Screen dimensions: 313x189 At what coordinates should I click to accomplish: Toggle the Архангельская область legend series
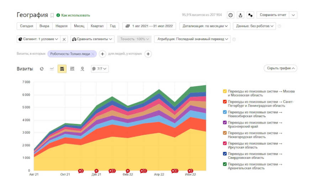tap(224, 164)
